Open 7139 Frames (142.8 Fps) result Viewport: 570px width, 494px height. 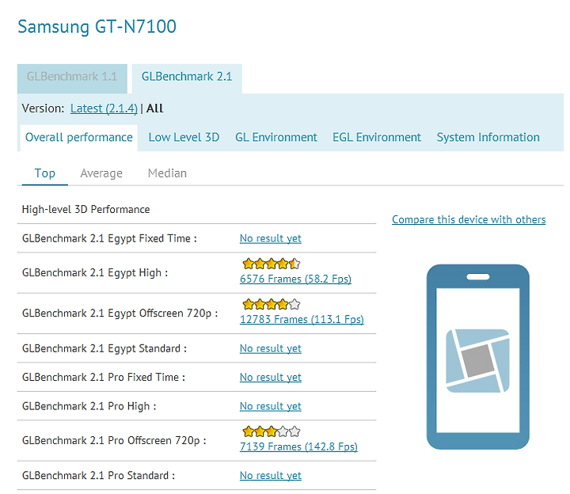pos(298,446)
